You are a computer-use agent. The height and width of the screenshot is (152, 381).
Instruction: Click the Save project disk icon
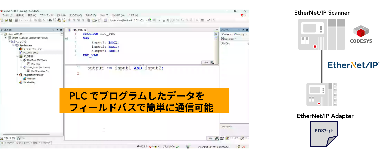tap(11, 20)
